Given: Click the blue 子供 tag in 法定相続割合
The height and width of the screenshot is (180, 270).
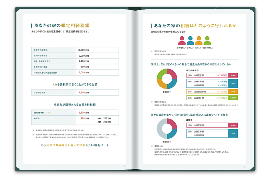Looking at the screenshot, I should pos(233,83).
